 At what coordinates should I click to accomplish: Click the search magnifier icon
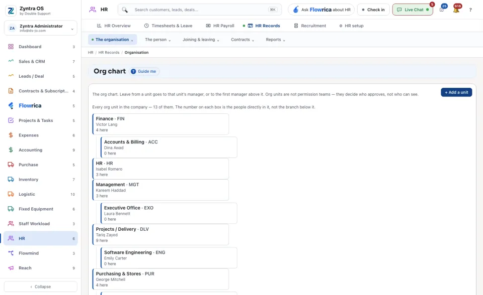[125, 10]
